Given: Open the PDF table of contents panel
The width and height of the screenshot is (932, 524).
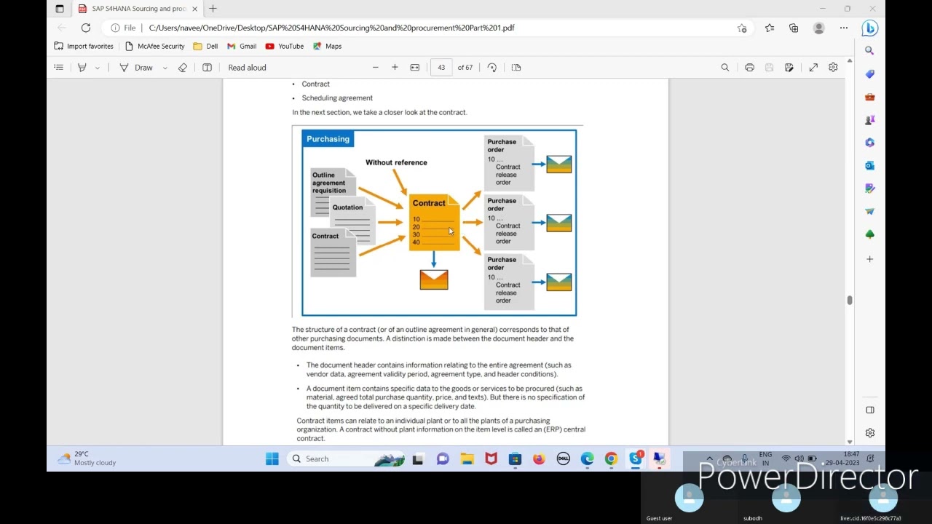Looking at the screenshot, I should pos(59,68).
